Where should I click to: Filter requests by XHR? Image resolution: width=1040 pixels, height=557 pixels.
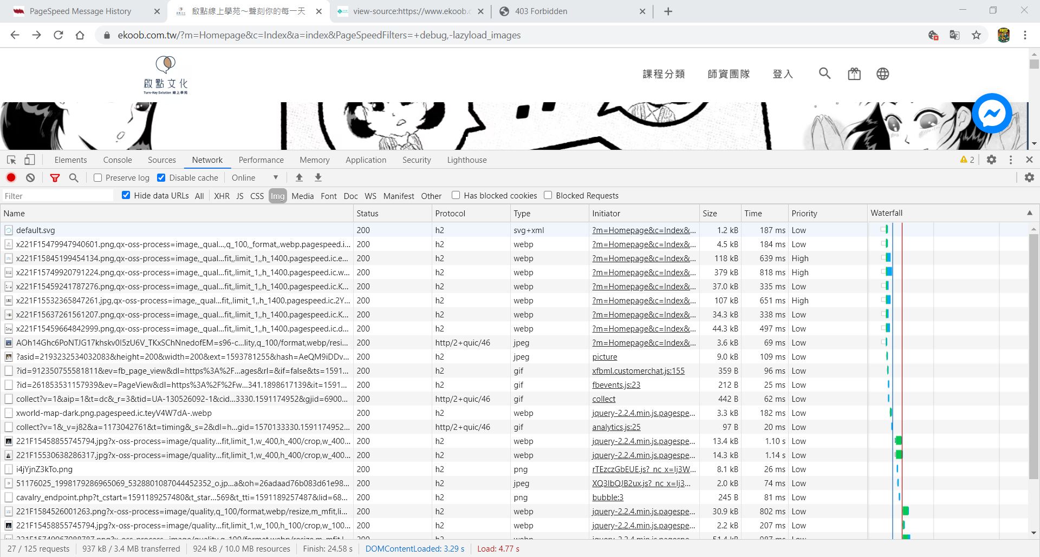222,196
